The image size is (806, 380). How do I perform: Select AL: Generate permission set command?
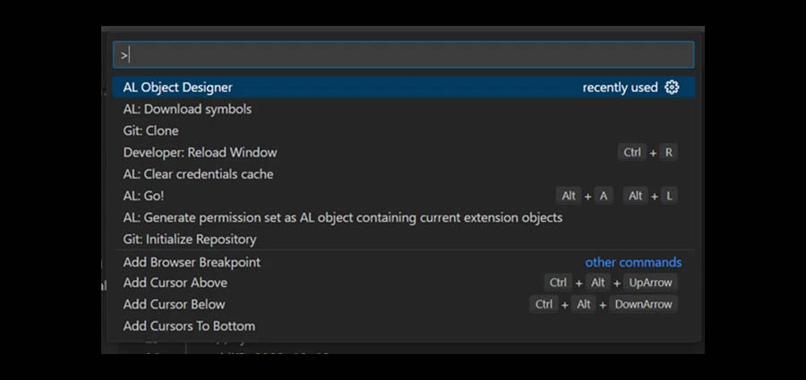[x=403, y=217]
